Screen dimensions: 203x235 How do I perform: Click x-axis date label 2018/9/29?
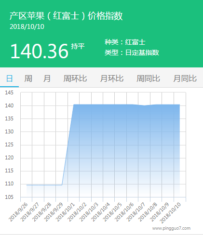[x=54, y=212]
